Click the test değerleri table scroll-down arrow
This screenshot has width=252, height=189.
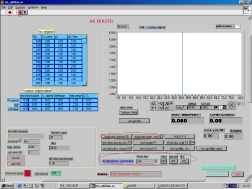click(84, 83)
